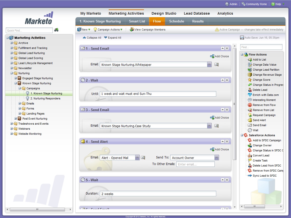Click the Remove from List icon
The width and height of the screenshot is (291, 218).
pyautogui.click(x=250, y=110)
